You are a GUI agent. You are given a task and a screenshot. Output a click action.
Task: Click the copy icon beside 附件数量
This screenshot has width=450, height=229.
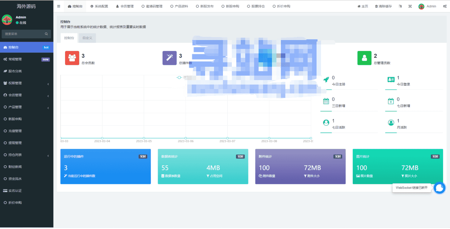[x=260, y=176]
